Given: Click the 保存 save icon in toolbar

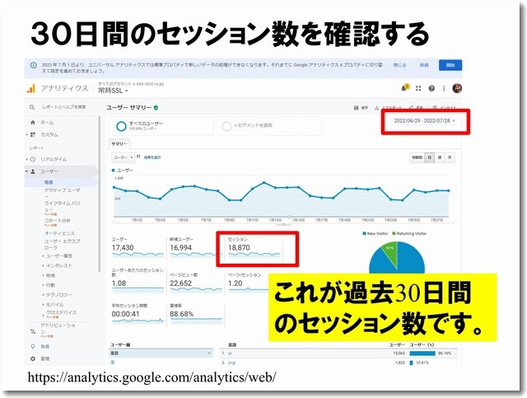Looking at the screenshot, I should (354, 108).
